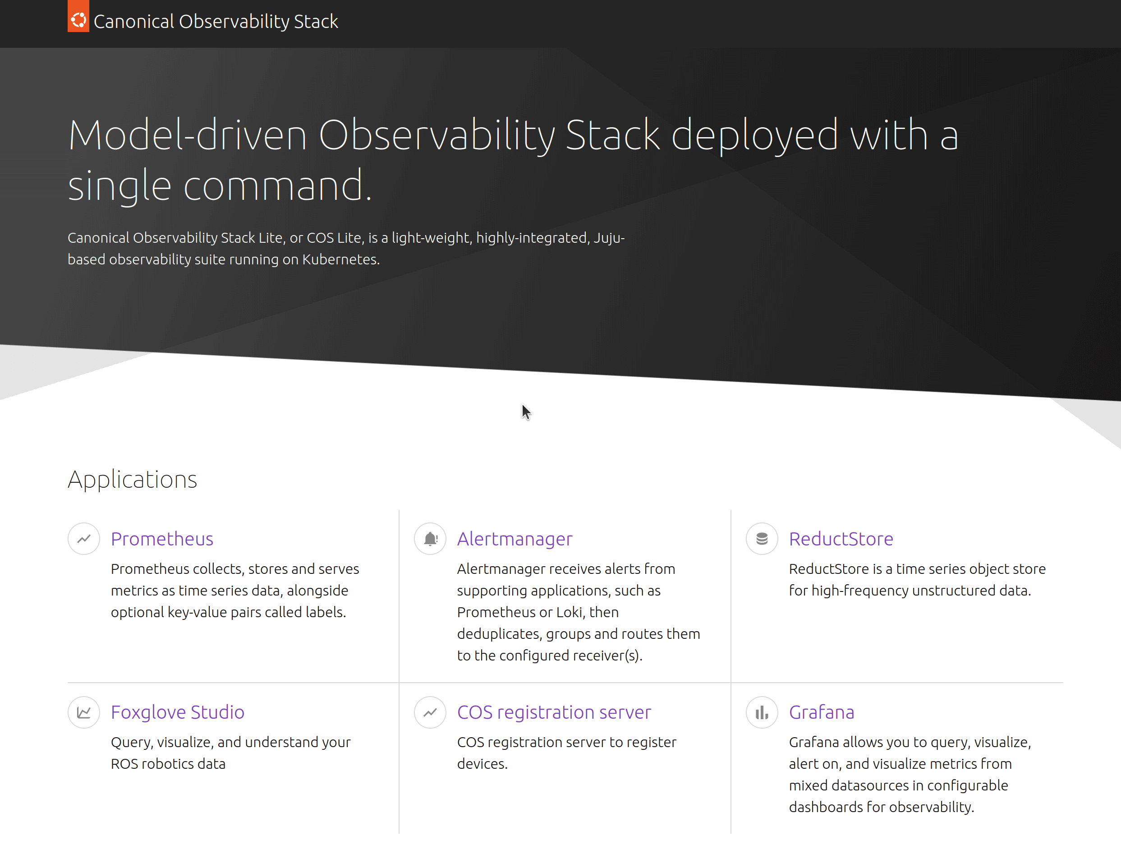The width and height of the screenshot is (1121, 850).
Task: Click the Foxglove Studio chart icon
Action: pos(83,712)
